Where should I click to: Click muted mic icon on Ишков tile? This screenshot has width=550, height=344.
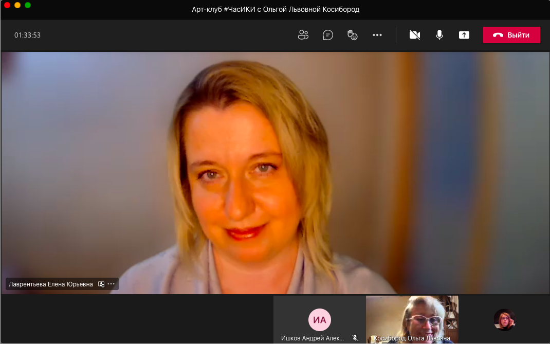(x=355, y=338)
